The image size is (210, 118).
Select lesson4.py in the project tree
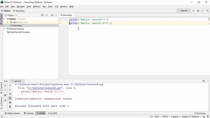point(17,26)
